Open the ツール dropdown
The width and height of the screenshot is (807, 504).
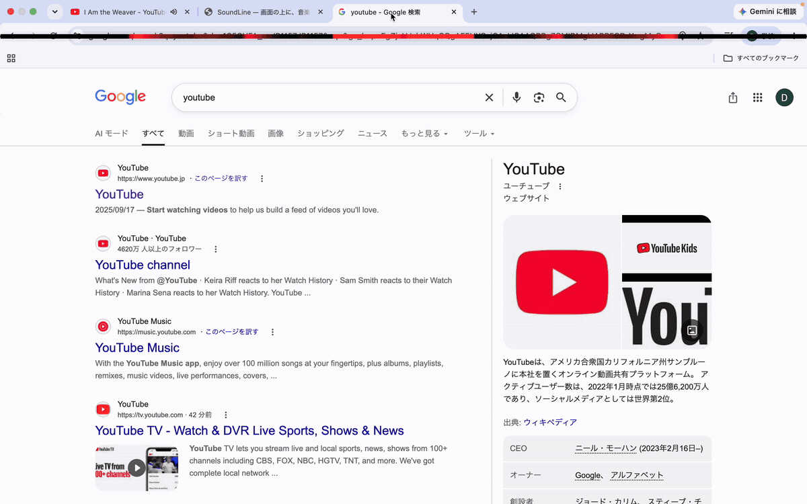[479, 134]
